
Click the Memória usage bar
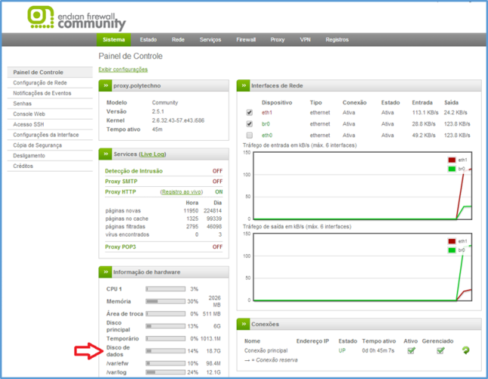pyautogui.click(x=166, y=301)
